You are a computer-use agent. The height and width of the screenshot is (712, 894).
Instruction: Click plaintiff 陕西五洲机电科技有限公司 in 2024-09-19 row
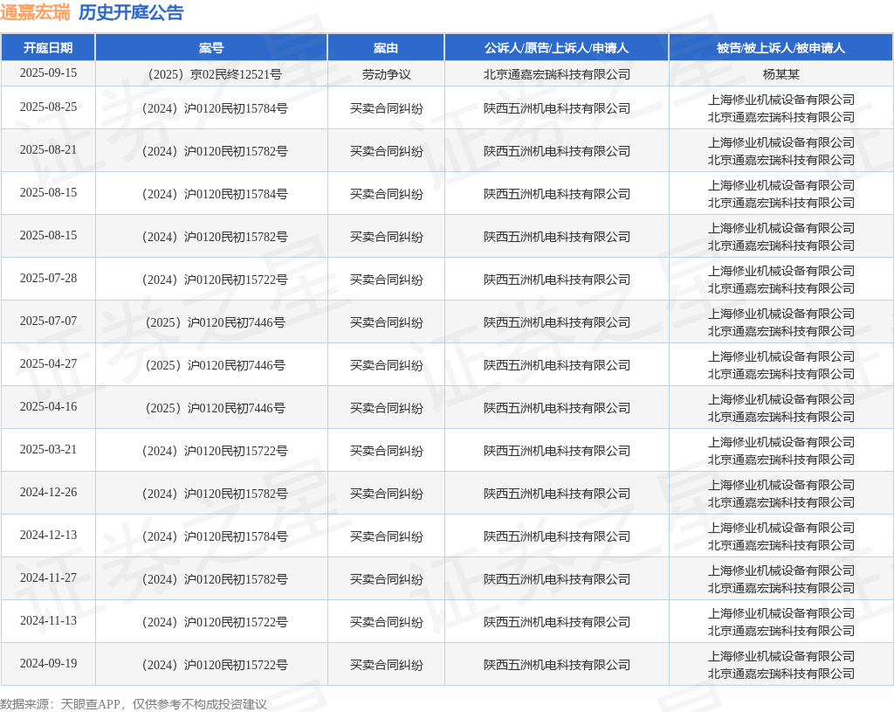click(556, 665)
